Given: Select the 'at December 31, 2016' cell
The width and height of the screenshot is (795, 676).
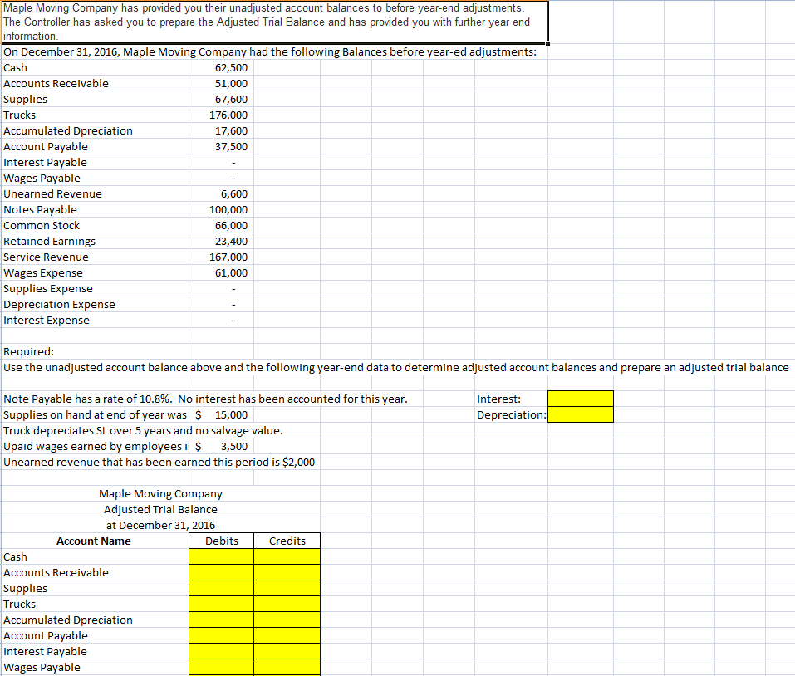Looking at the screenshot, I should 160,525.
